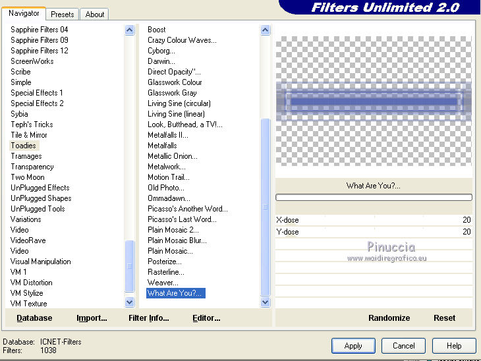Open the Editor...
The height and width of the screenshot is (361, 481).
tap(206, 318)
